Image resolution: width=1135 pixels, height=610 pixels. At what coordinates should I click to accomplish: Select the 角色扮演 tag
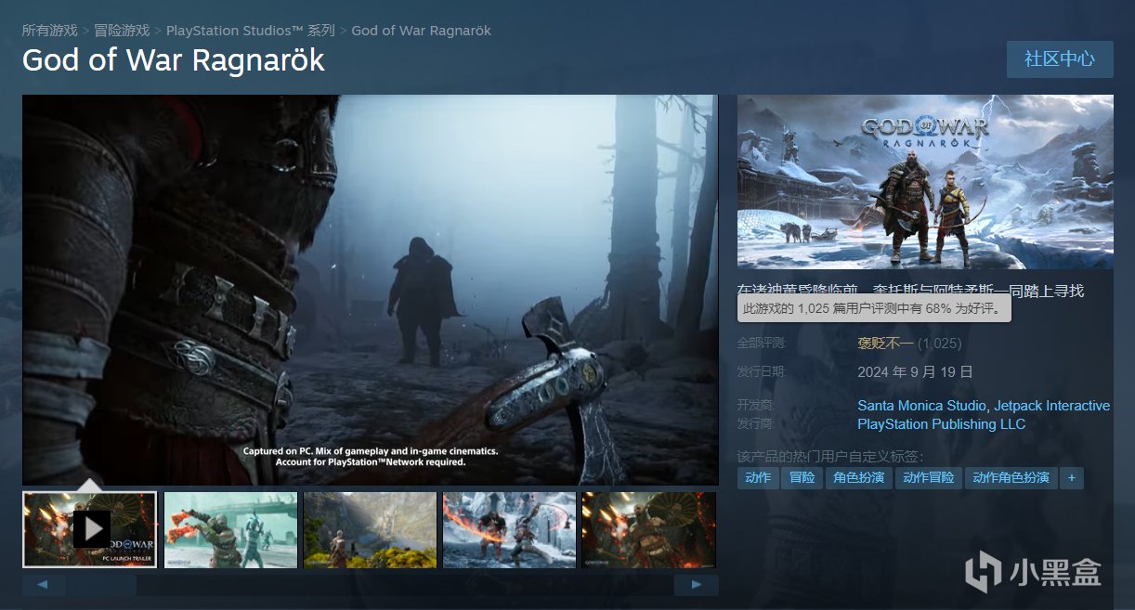point(859,478)
